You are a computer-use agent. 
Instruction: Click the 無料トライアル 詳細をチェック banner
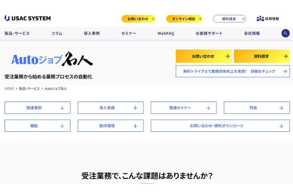pyautogui.click(x=233, y=71)
